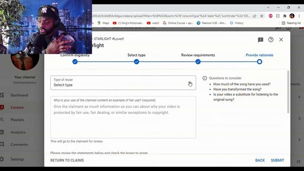
Task: Share this page via address bar icon
Action: click(255, 16)
